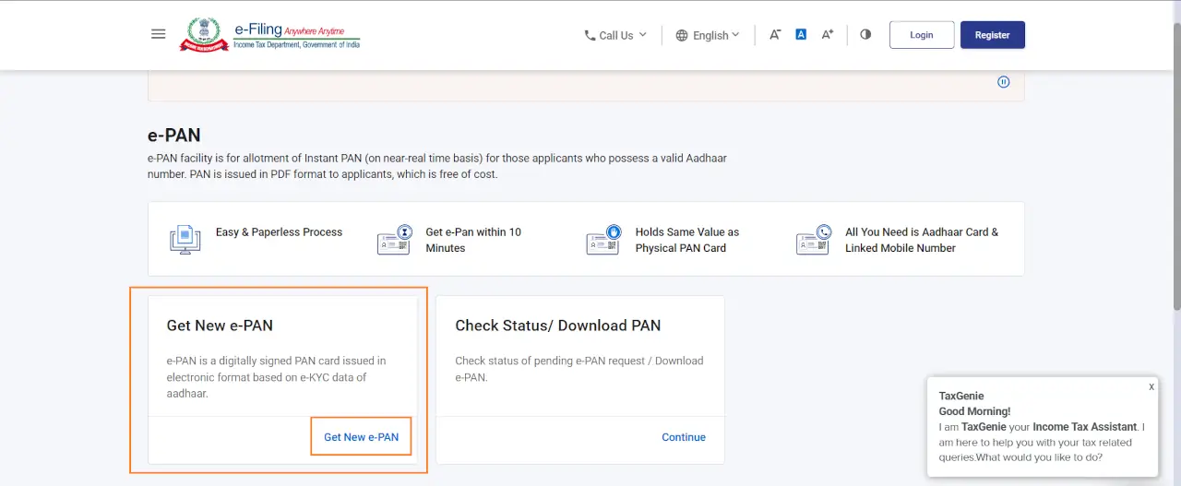The height and width of the screenshot is (486, 1181).
Task: Click the Get New e-PAN link
Action: tap(362, 437)
